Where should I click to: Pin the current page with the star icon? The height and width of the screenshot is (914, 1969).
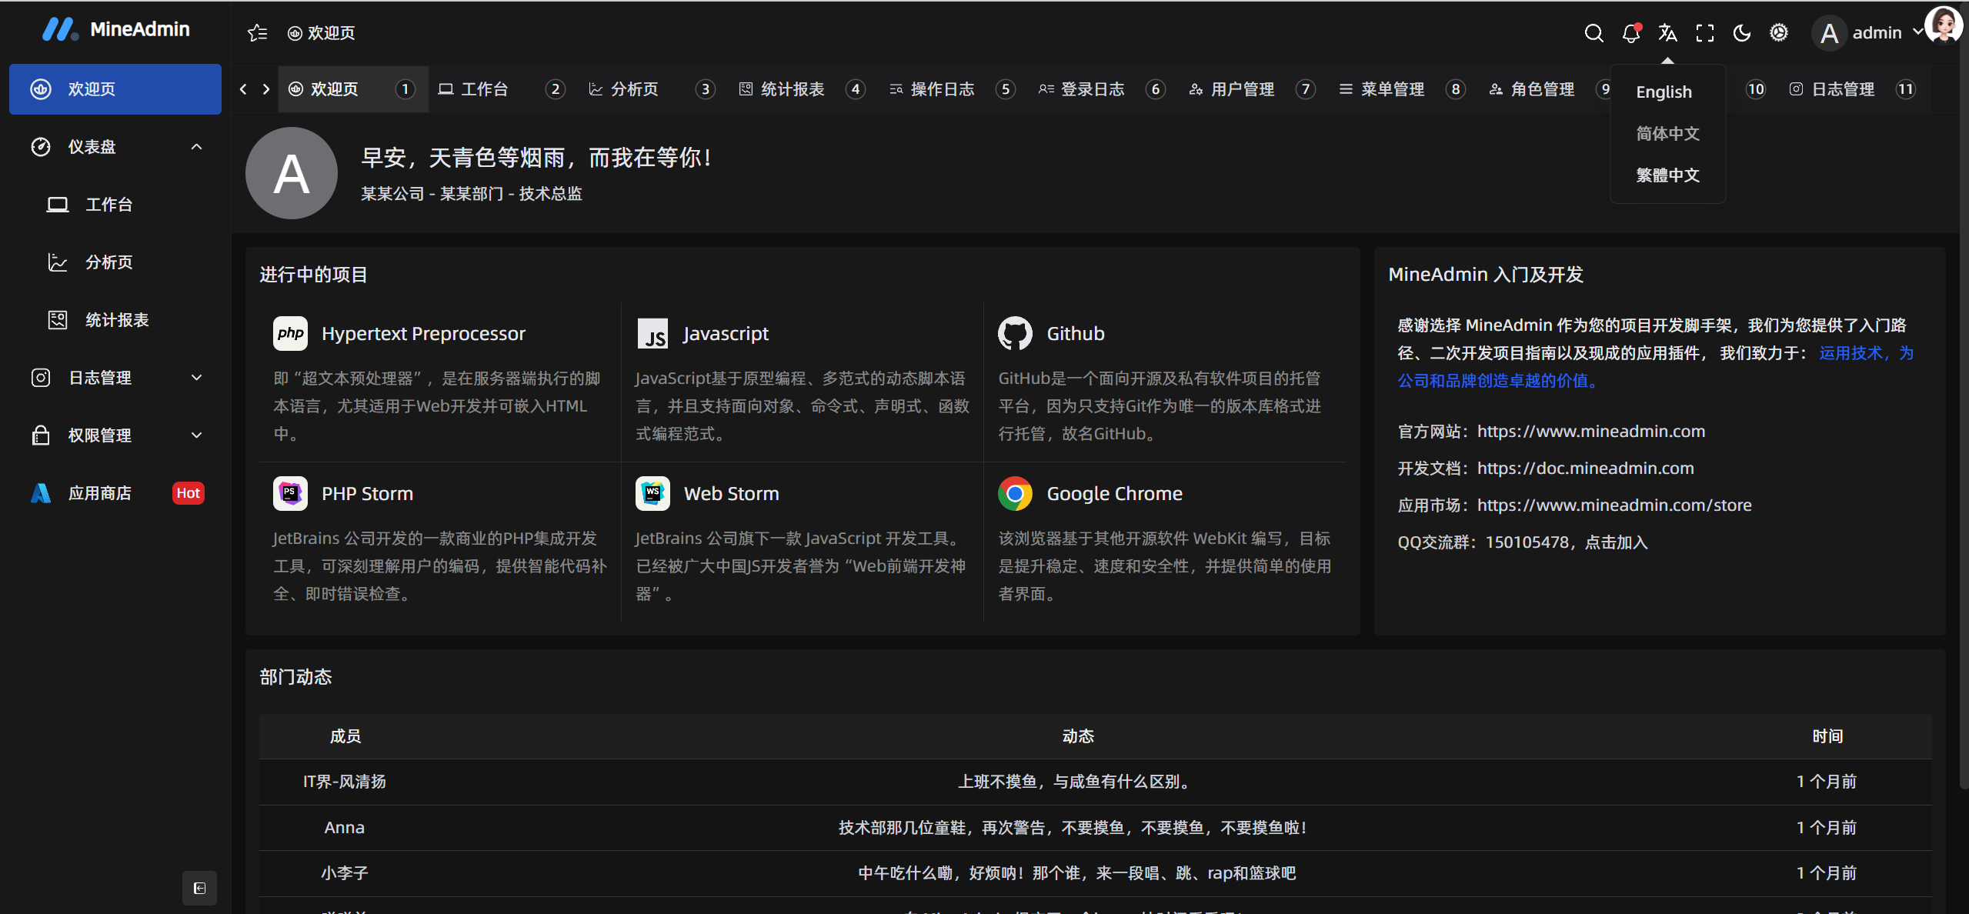[257, 33]
